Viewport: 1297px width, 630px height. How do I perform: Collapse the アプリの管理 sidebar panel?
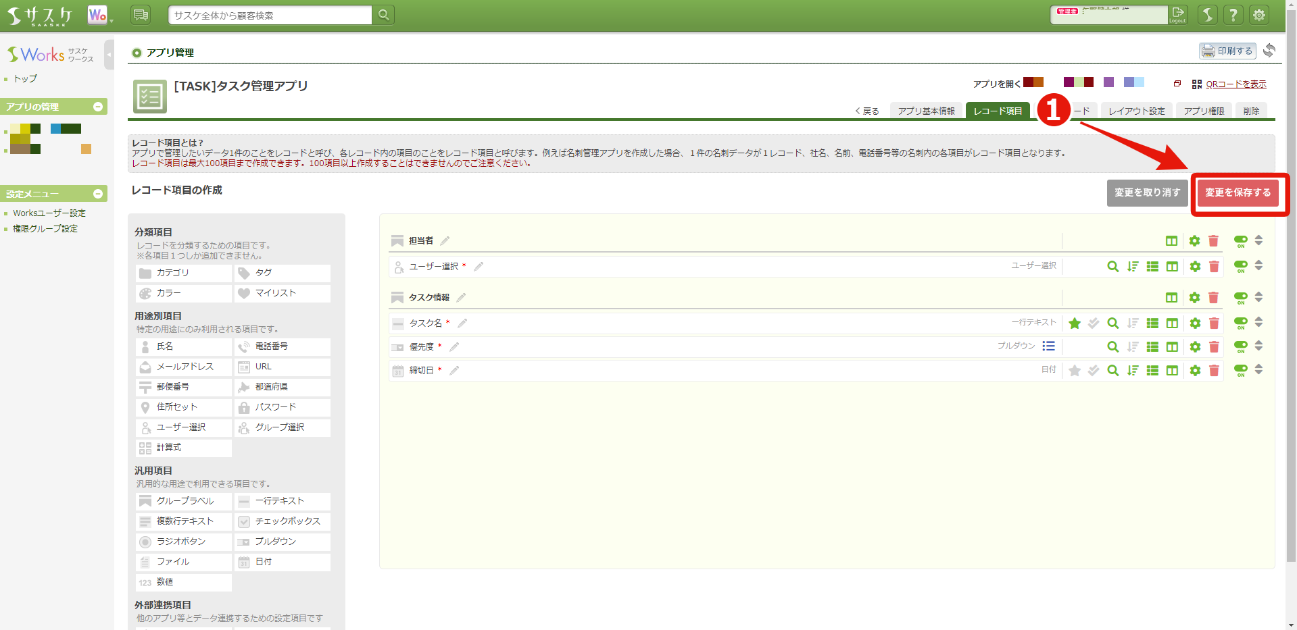99,106
